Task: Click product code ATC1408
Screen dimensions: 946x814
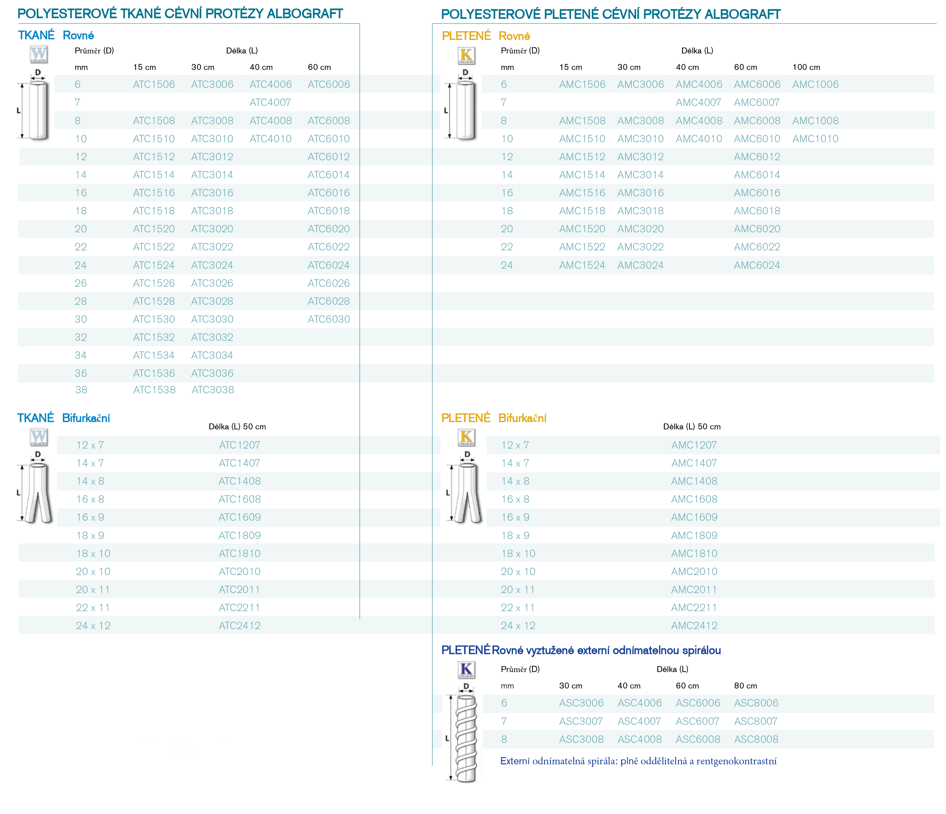Action: pyautogui.click(x=240, y=481)
